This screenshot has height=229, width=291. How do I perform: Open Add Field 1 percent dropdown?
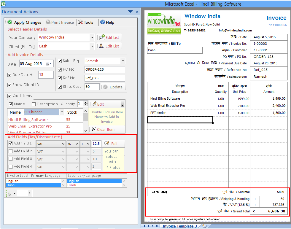tap(77, 144)
